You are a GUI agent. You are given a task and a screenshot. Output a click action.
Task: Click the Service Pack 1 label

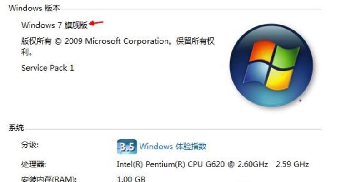47,68
